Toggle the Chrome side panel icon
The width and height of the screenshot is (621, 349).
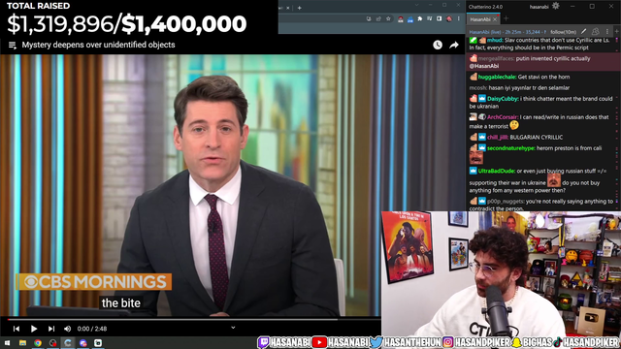440,18
